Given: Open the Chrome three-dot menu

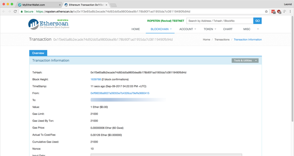Looking at the screenshot, I should coord(290,11).
